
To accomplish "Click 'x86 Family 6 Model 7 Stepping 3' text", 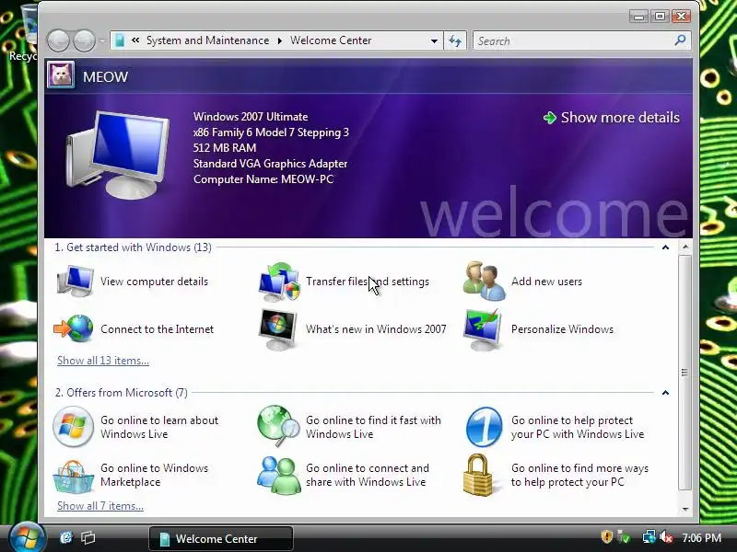I will (271, 132).
